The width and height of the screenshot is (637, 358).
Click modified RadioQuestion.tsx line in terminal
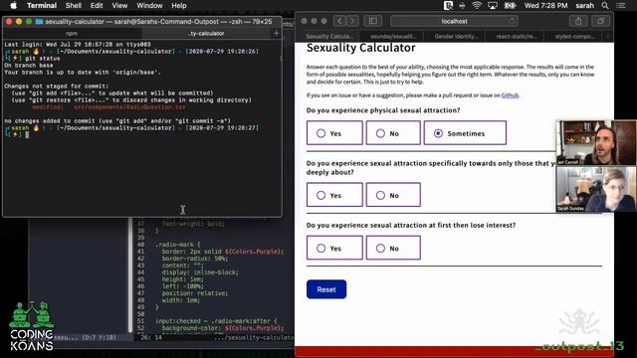click(x=108, y=107)
